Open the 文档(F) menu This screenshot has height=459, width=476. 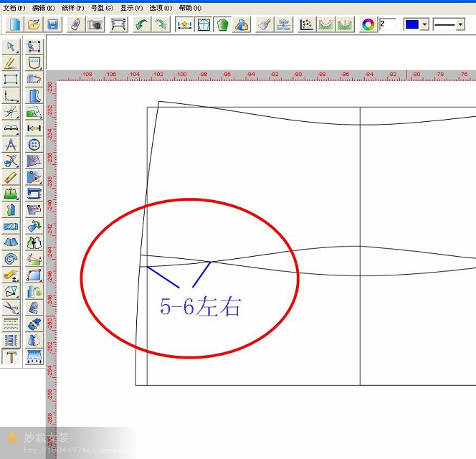point(14,8)
